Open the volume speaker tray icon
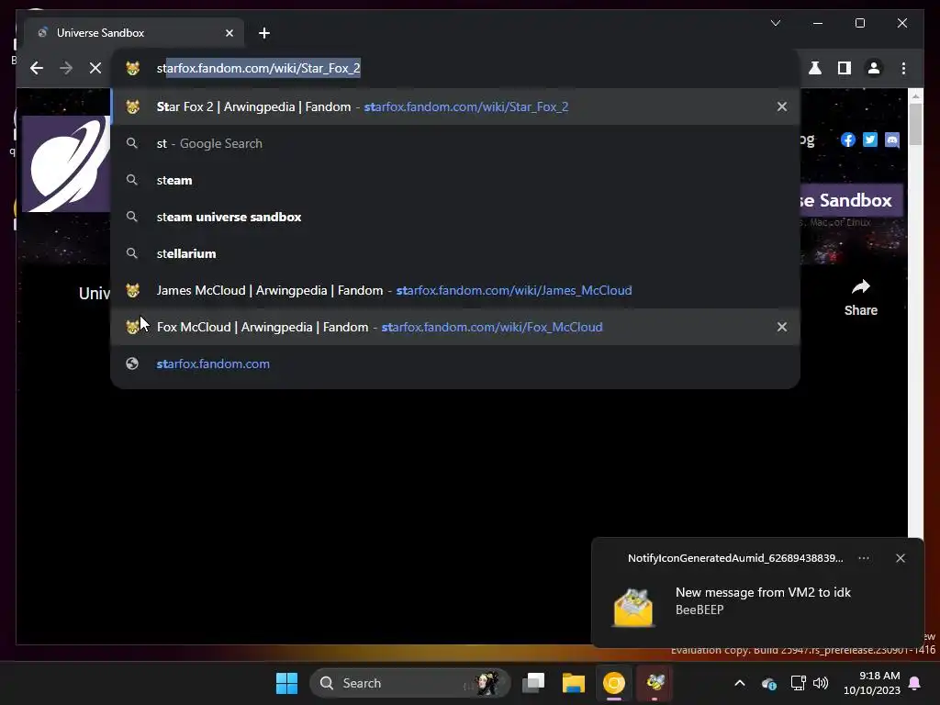The height and width of the screenshot is (705, 940). coord(821,683)
